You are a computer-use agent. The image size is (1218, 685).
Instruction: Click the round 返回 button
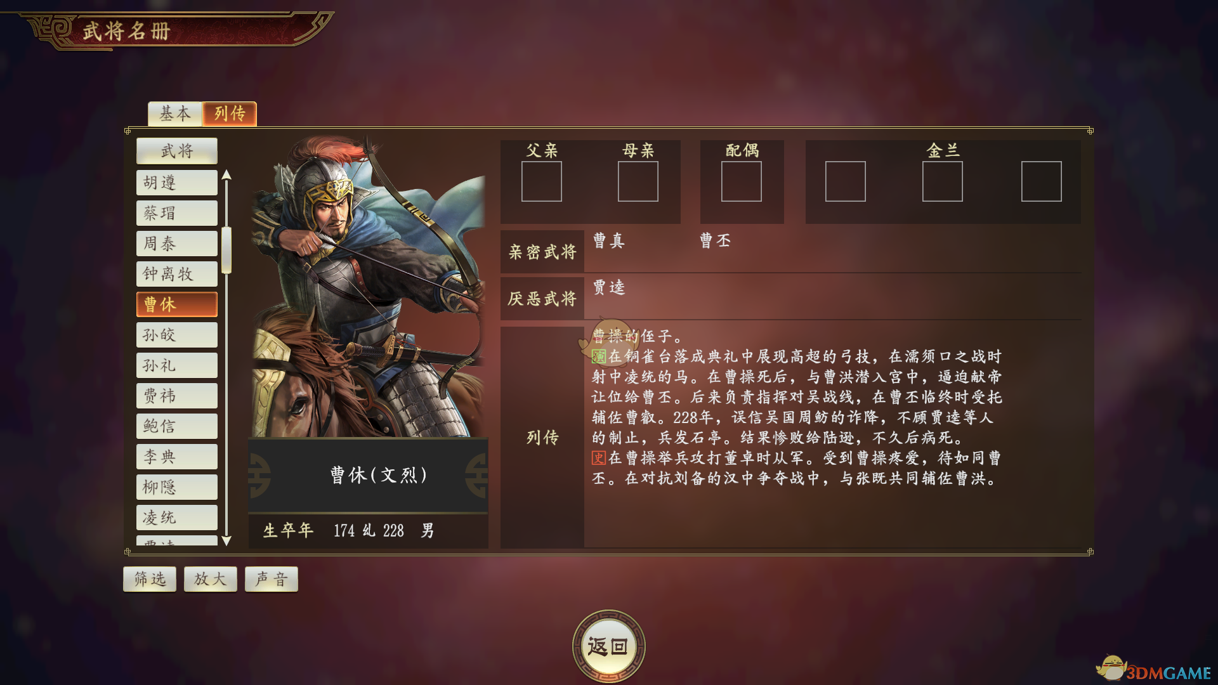click(x=609, y=646)
